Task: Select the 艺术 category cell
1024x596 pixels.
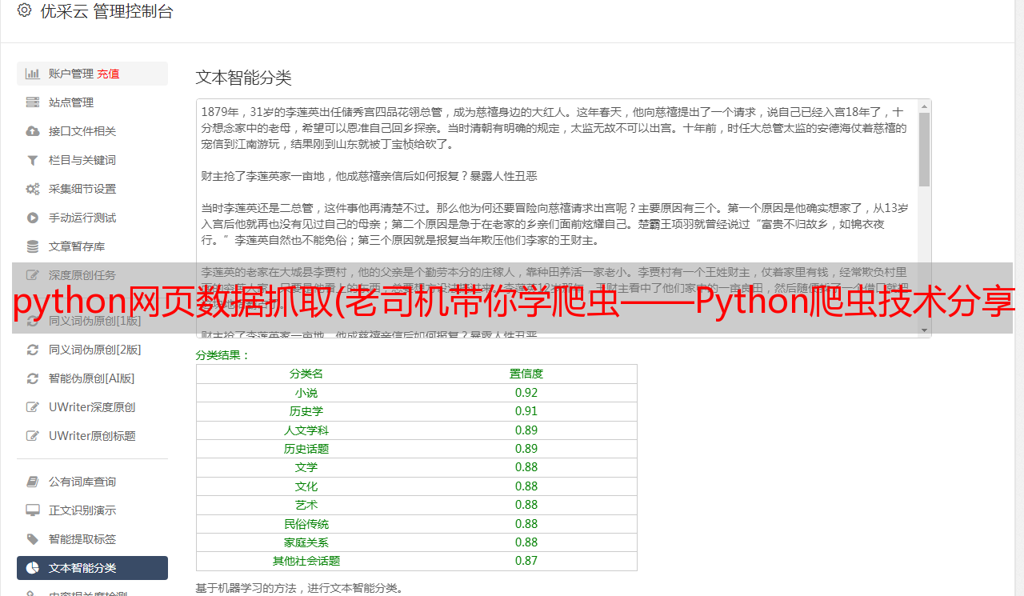Action: point(306,505)
